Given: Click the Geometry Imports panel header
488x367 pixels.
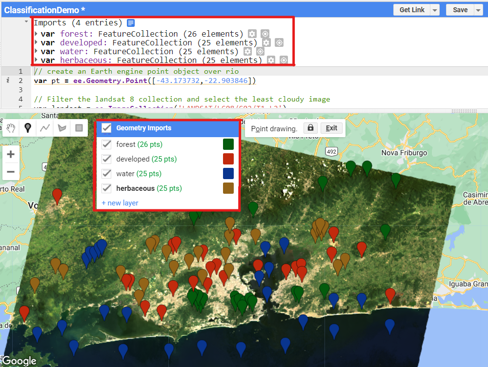Looking at the screenshot, I should coord(167,128).
